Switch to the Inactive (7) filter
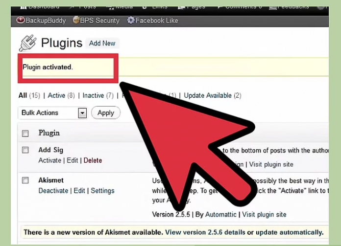Image resolution: width=341 pixels, height=246 pixels. tap(97, 95)
